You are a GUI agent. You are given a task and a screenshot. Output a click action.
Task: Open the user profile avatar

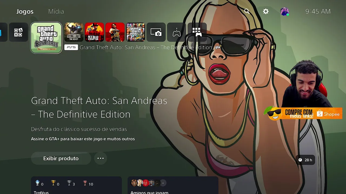click(x=284, y=11)
